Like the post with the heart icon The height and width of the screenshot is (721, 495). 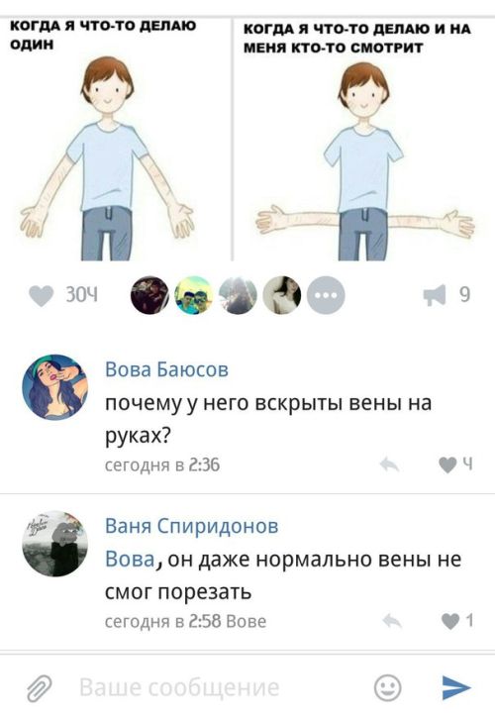tap(41, 296)
